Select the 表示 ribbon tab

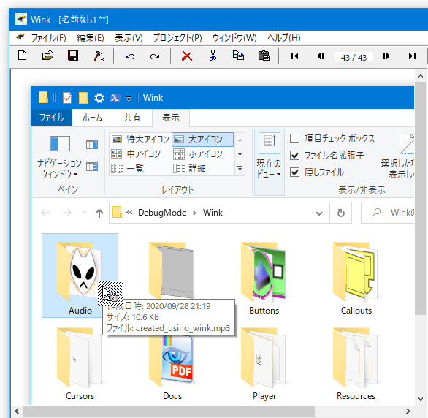pyautogui.click(x=171, y=118)
